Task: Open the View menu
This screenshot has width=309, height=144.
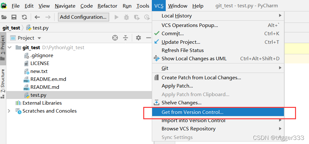Action: (x=44, y=6)
